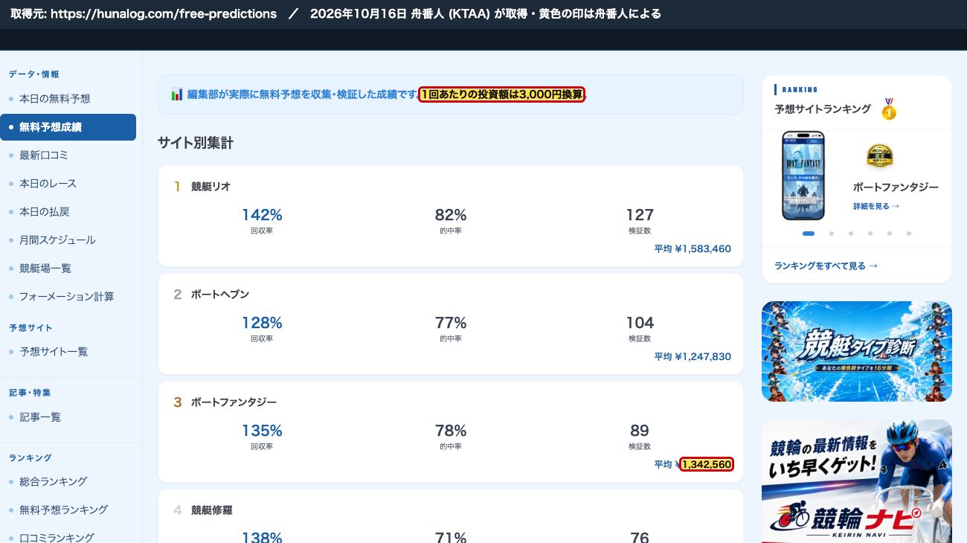Open the 競艇タイプ診断 banner
Image resolution: width=967 pixels, height=543 pixels.
(857, 351)
